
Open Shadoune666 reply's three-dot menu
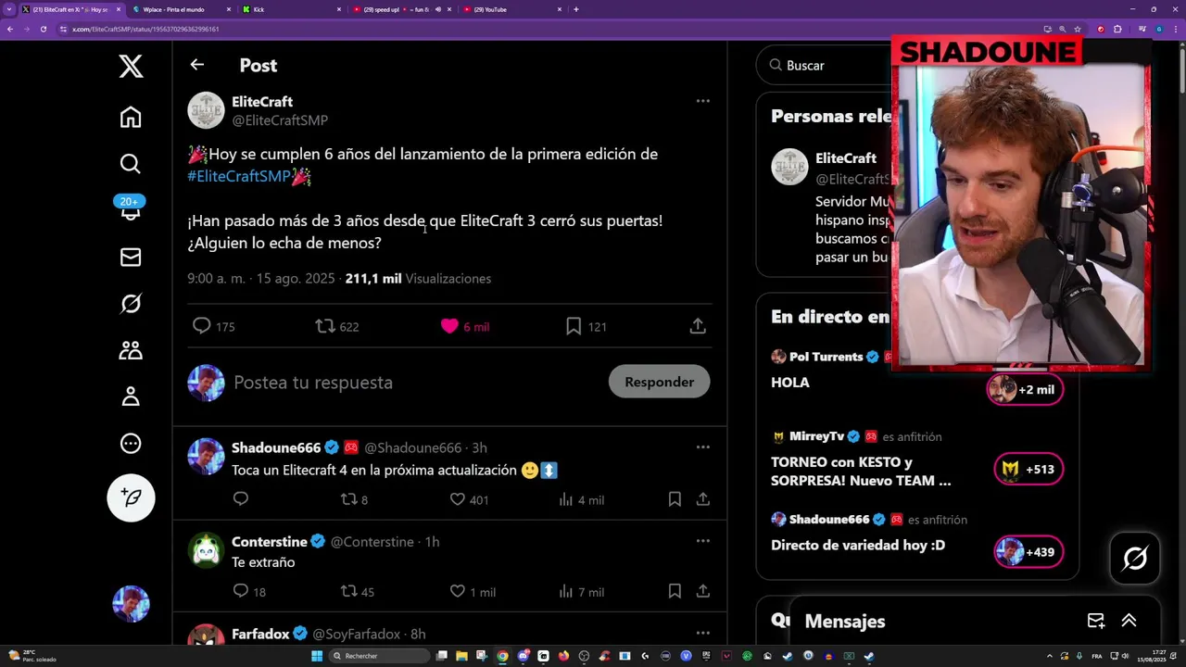(x=702, y=447)
